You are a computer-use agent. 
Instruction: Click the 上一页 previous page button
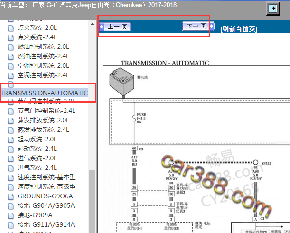pyautogui.click(x=115, y=27)
